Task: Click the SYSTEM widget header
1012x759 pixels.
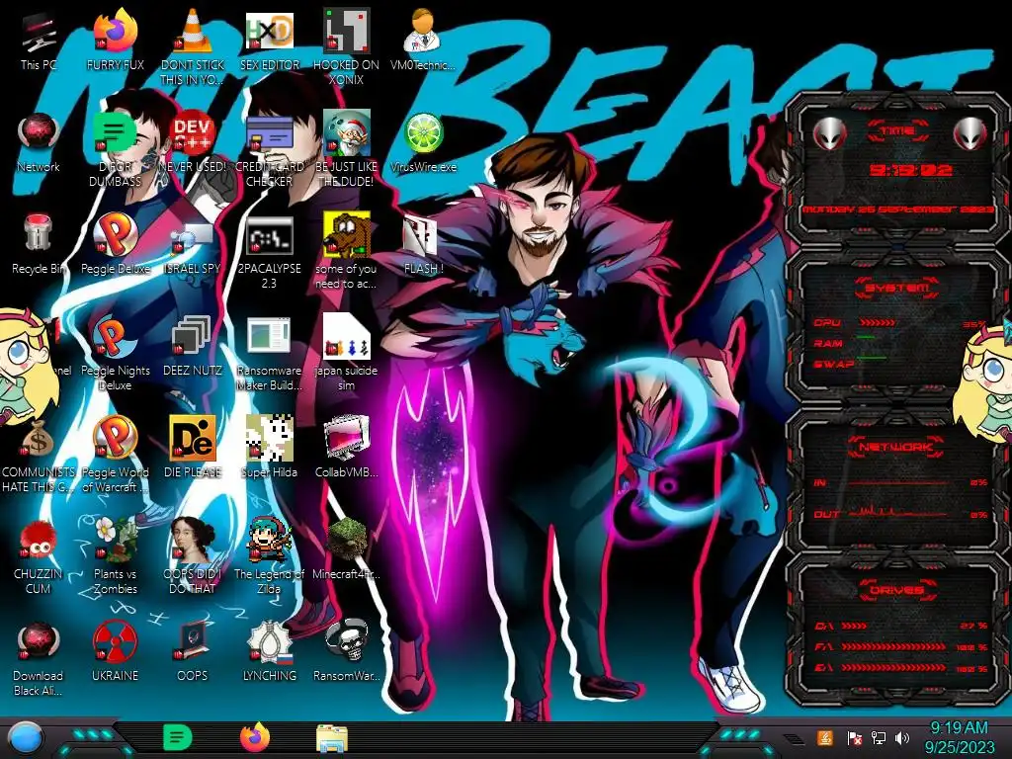Action: pos(897,288)
